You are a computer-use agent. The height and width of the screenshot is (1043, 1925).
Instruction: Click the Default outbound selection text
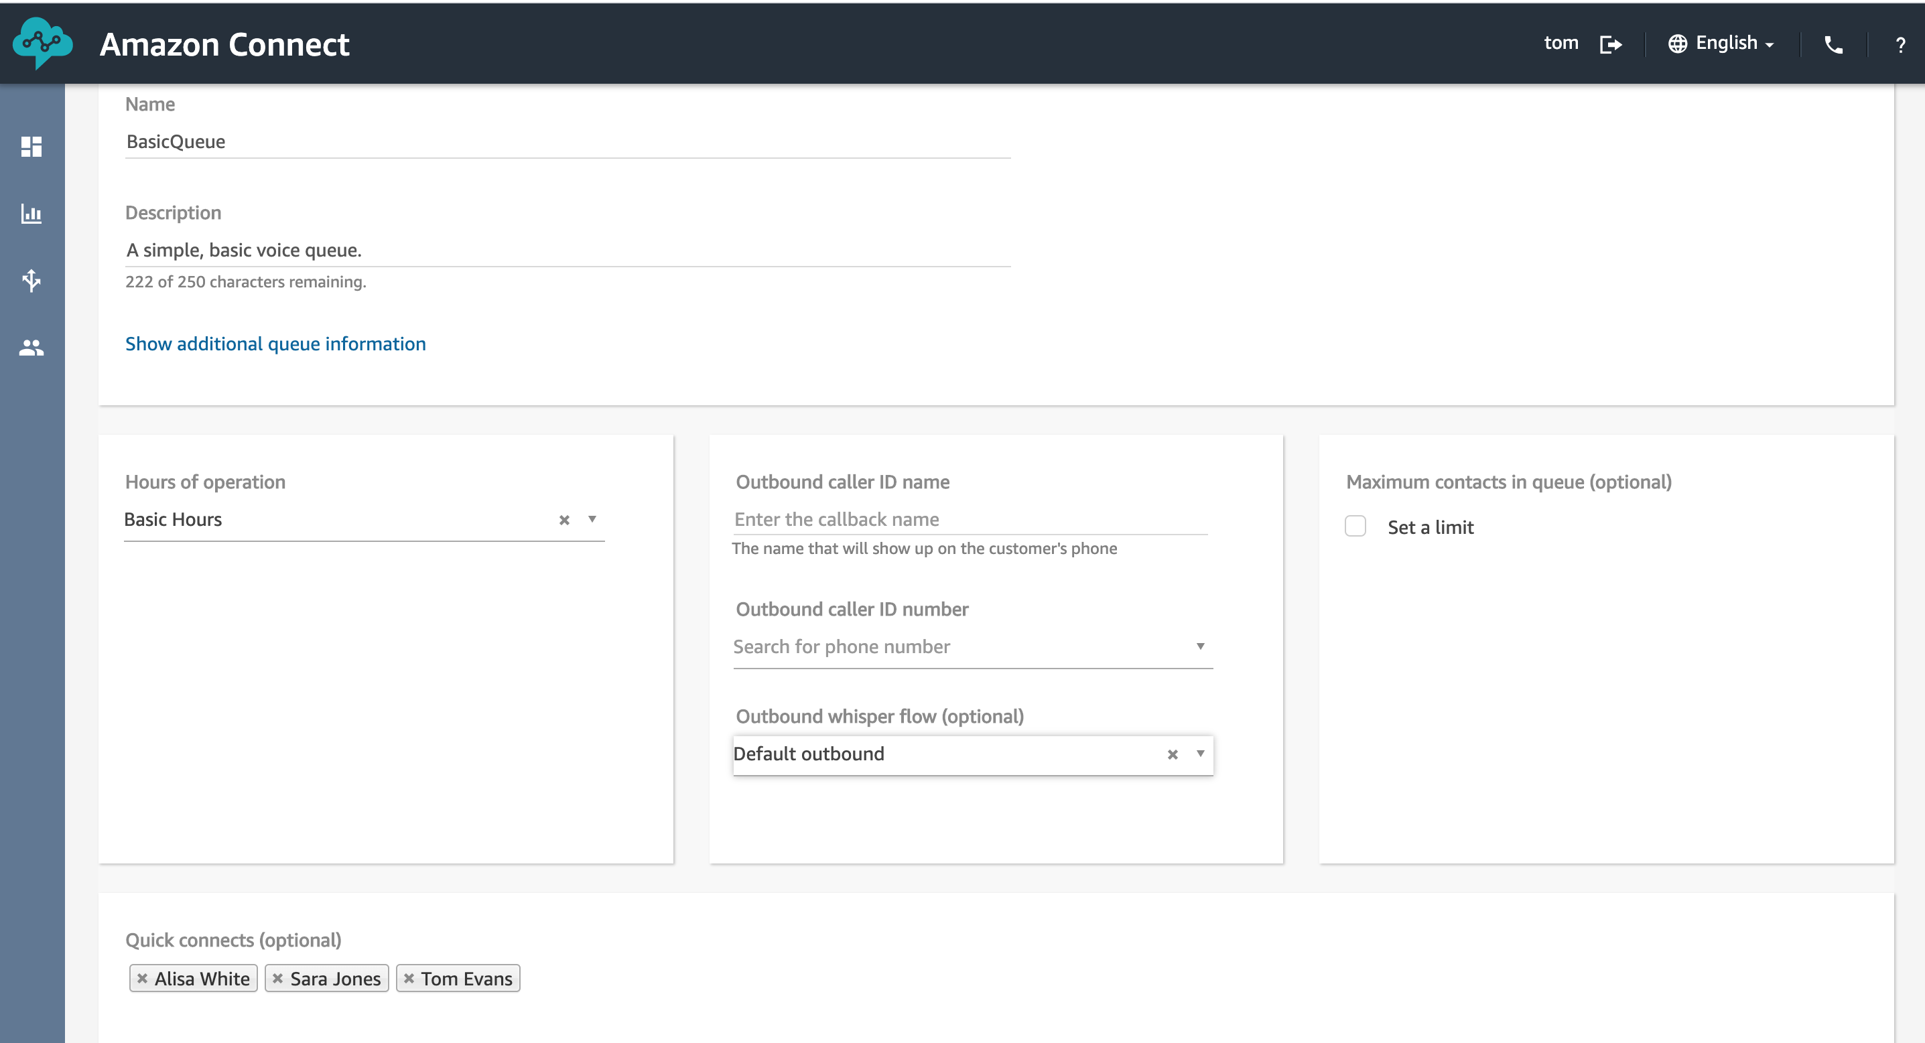pyautogui.click(x=809, y=754)
